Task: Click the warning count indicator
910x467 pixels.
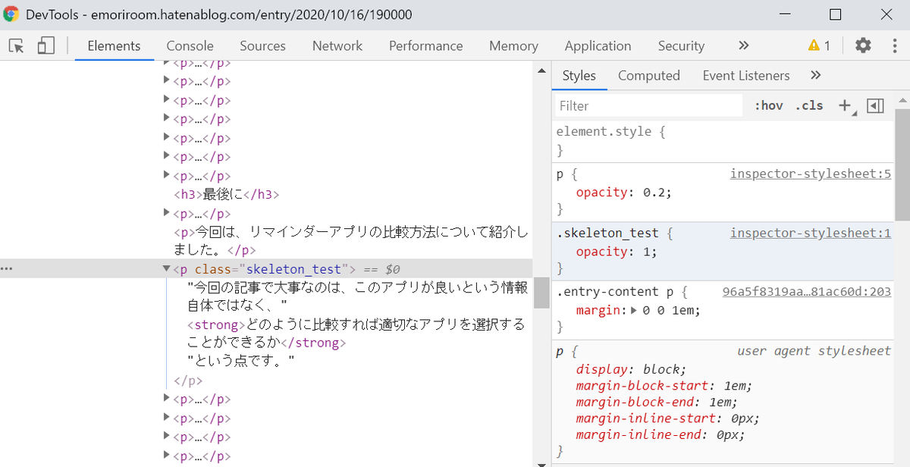Action: (x=819, y=45)
